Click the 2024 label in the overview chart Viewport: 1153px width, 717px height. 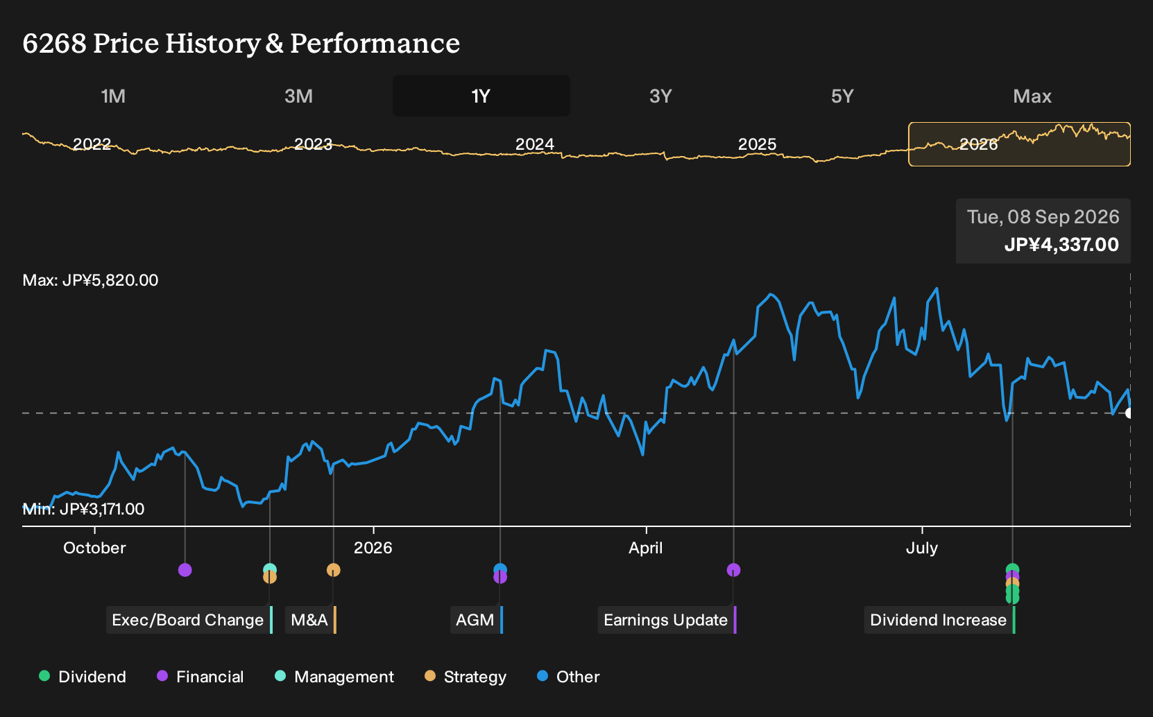[x=535, y=144]
